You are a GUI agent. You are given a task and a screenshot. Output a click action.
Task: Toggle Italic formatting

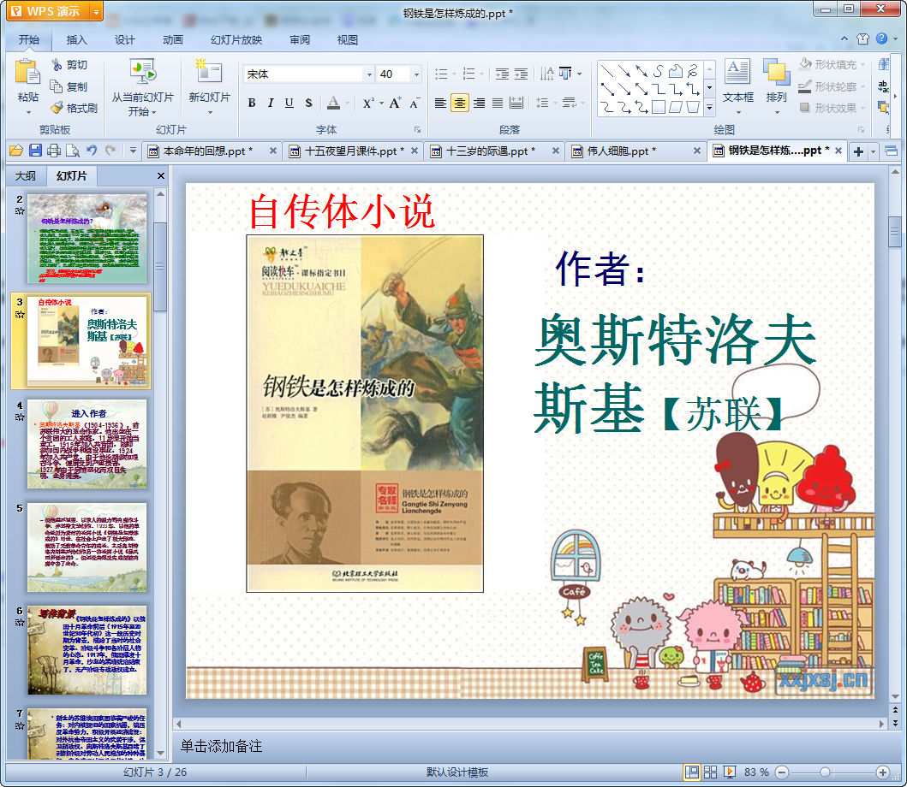click(270, 103)
